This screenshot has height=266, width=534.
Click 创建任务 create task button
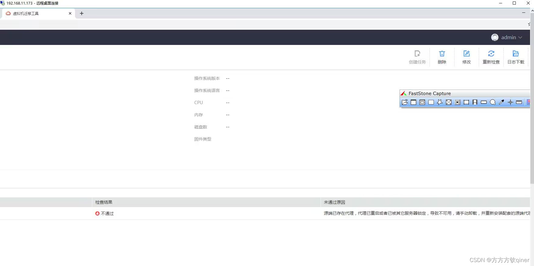point(417,57)
